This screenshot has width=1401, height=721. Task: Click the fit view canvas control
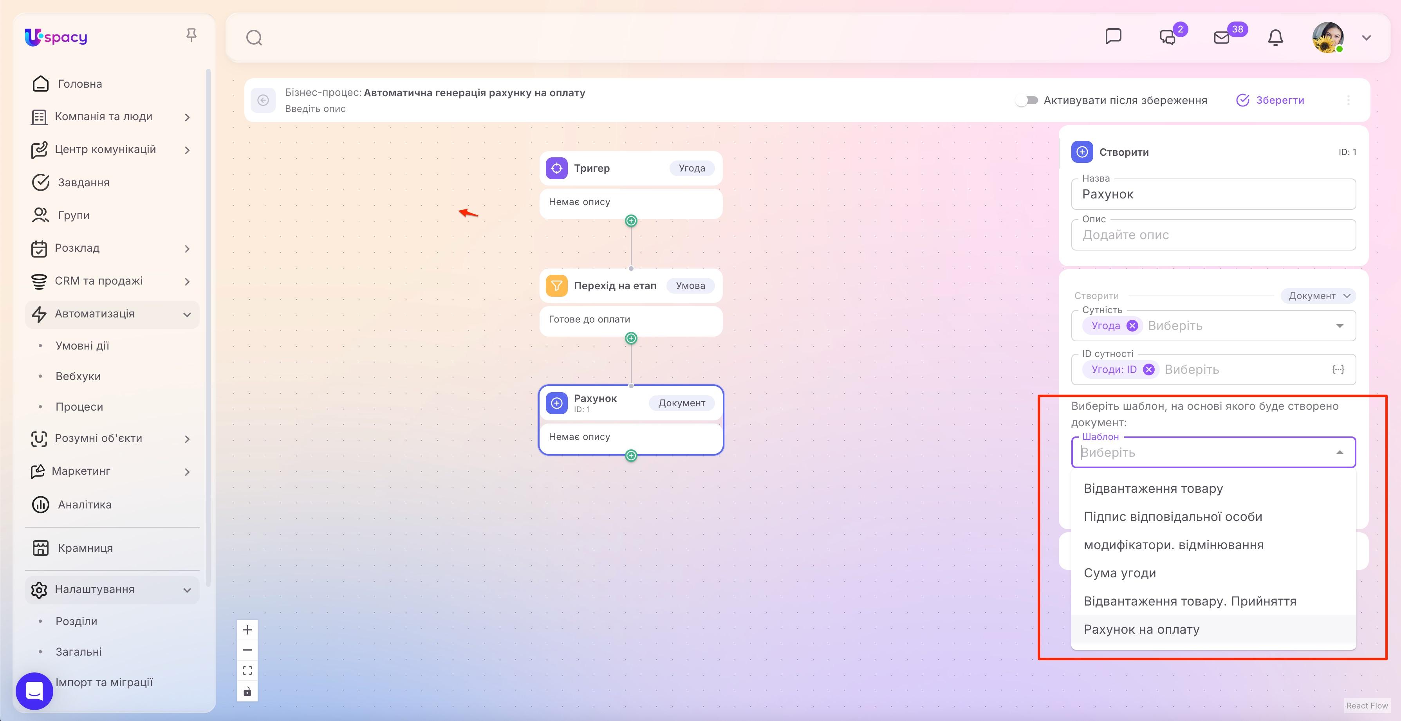click(x=247, y=671)
